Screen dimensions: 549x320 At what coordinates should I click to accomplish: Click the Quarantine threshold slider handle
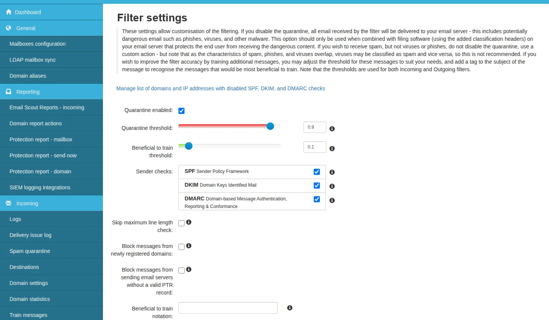270,126
